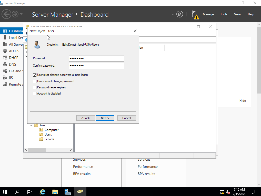Open the Action Center notification icon
The image size is (261, 196).
tap(253, 192)
